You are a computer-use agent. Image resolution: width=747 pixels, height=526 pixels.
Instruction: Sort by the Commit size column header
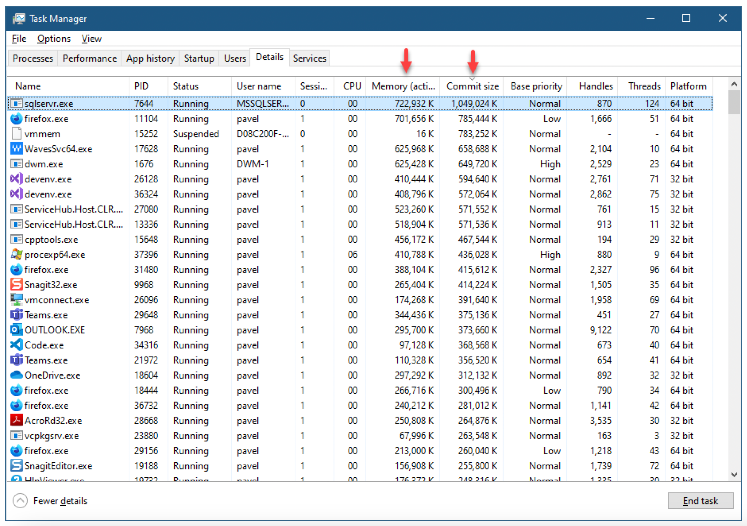click(471, 86)
